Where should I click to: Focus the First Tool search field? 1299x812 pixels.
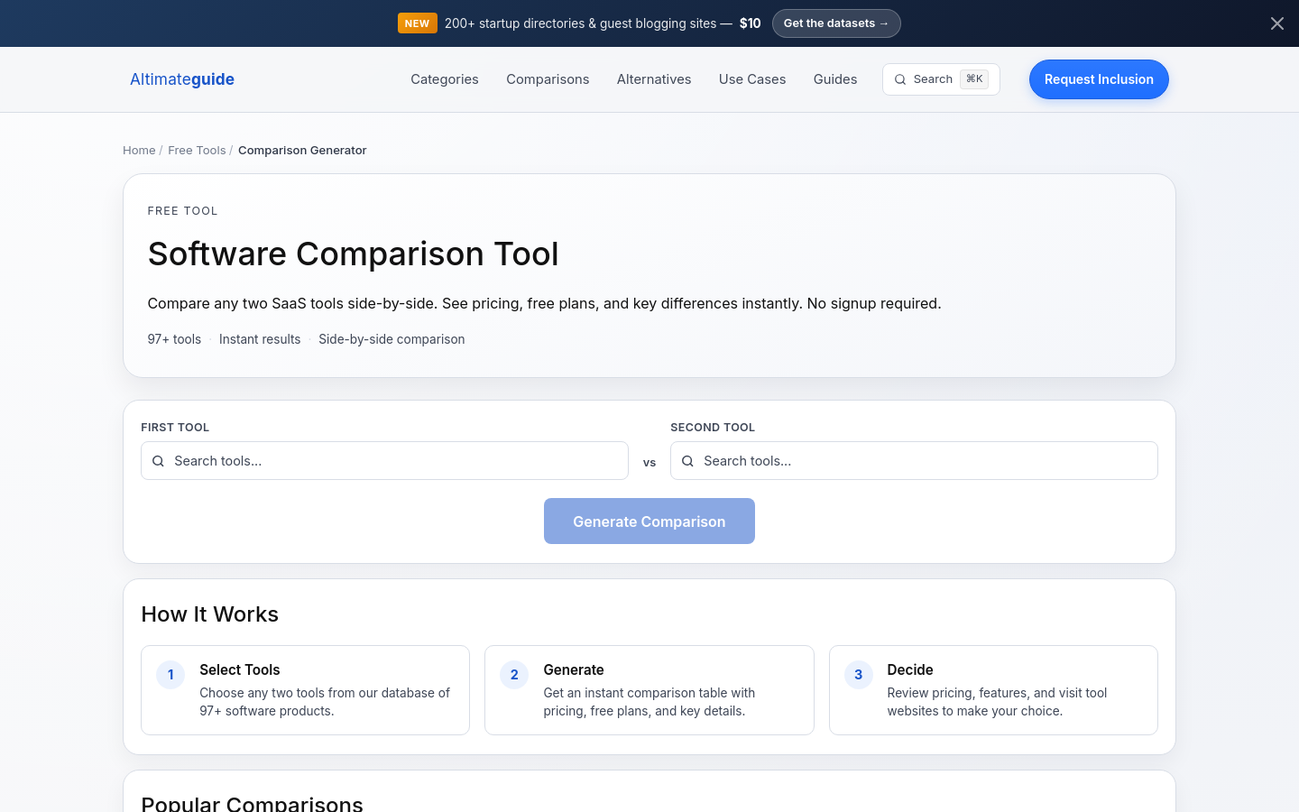point(384,461)
